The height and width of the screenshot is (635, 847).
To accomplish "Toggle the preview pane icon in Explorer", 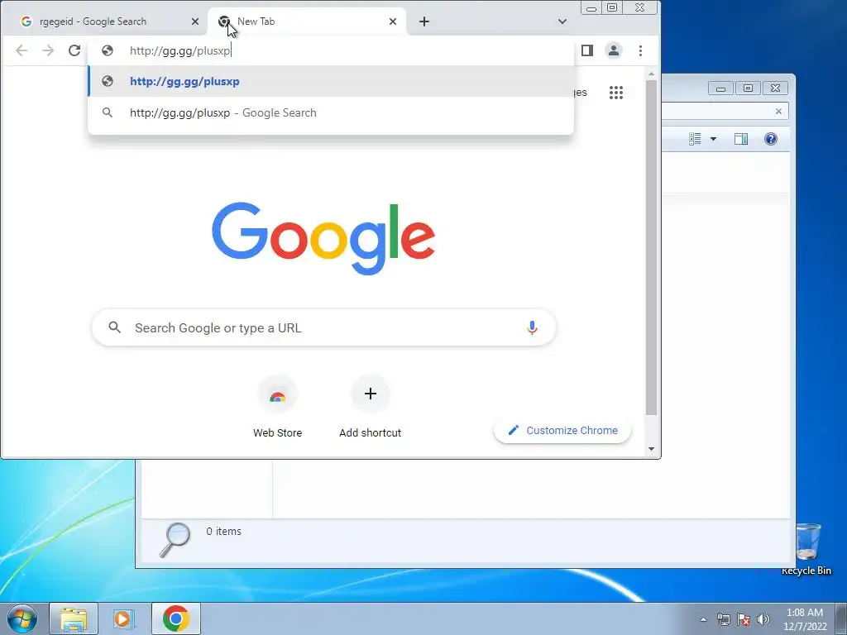I will [x=741, y=139].
